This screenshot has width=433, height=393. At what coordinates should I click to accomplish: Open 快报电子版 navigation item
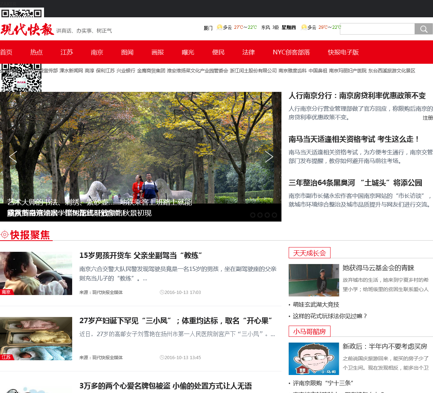pos(343,52)
